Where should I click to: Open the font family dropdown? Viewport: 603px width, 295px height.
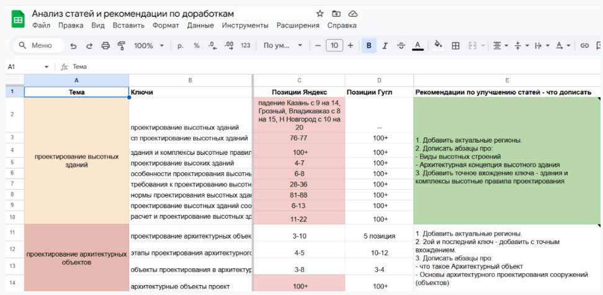[x=282, y=45]
